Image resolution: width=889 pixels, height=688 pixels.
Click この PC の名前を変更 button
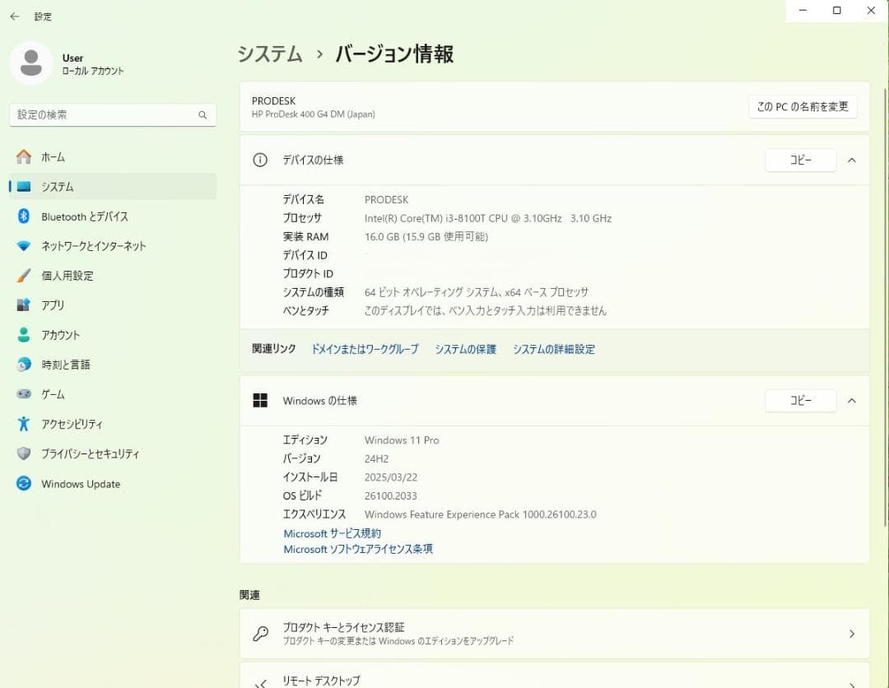coord(803,106)
